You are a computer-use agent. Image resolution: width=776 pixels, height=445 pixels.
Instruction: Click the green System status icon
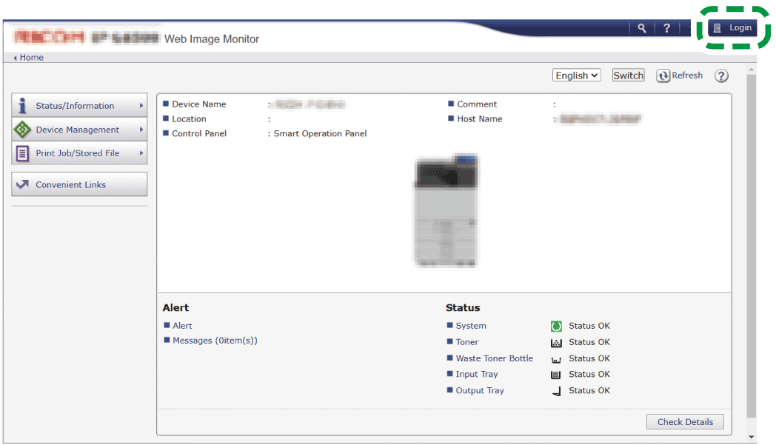click(555, 326)
